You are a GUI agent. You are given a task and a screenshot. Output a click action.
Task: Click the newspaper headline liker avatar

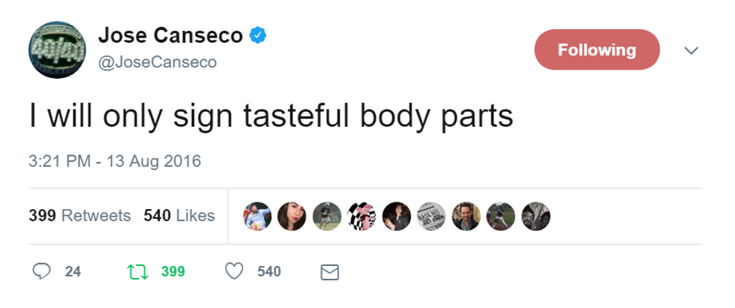pos(431,216)
